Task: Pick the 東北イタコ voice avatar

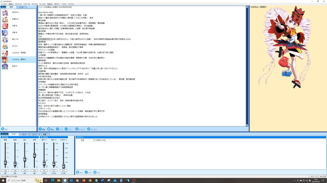Action: [5, 39]
